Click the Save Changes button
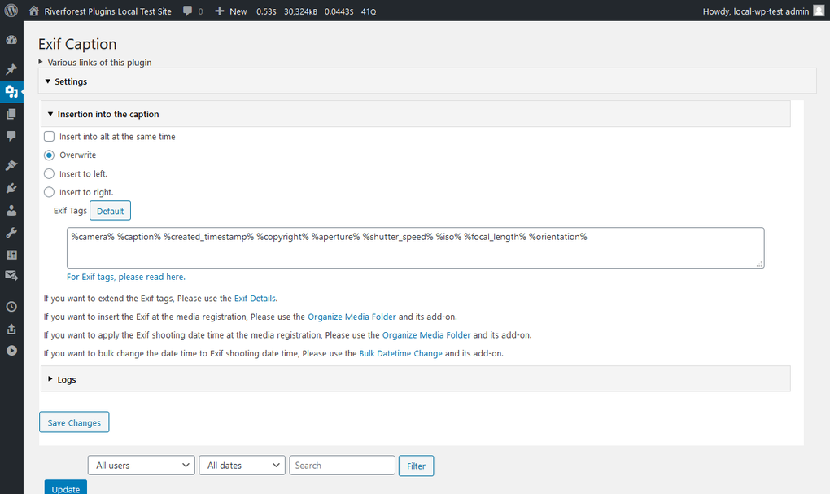Viewport: 830px width, 494px height. tap(74, 422)
